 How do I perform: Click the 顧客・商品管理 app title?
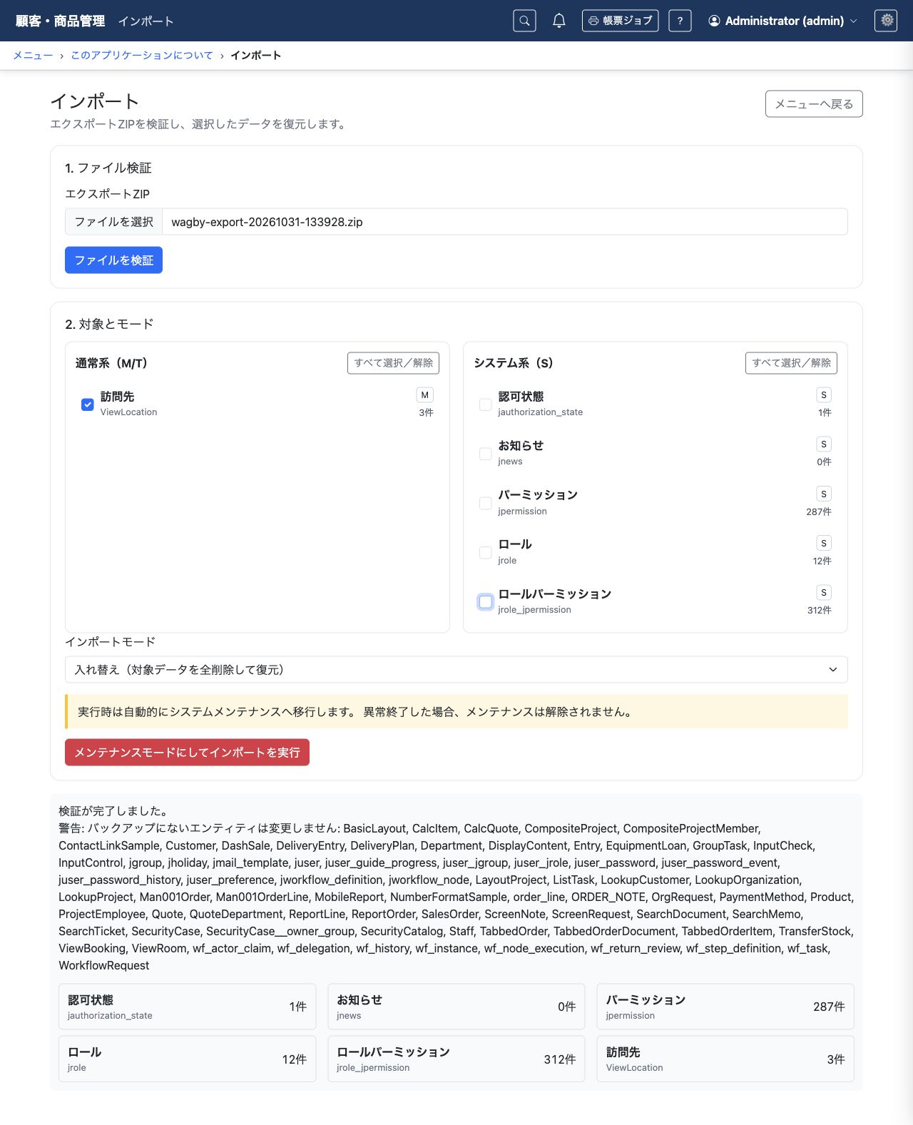[60, 21]
